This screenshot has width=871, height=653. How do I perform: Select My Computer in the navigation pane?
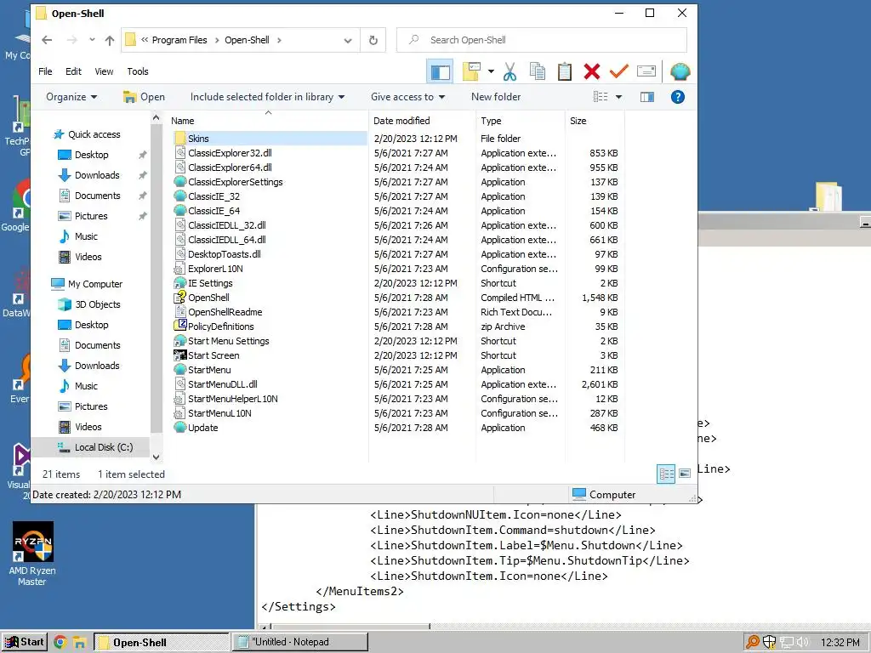click(95, 284)
